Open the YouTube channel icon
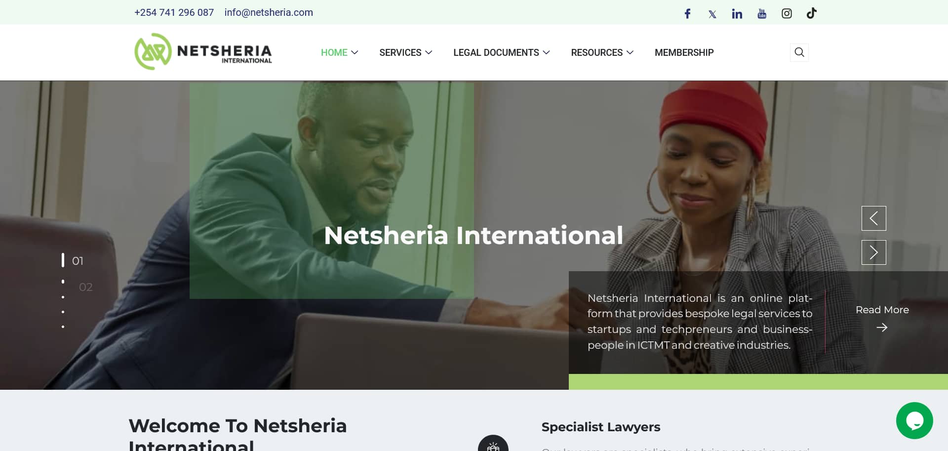Image resolution: width=948 pixels, height=451 pixels. (x=762, y=14)
